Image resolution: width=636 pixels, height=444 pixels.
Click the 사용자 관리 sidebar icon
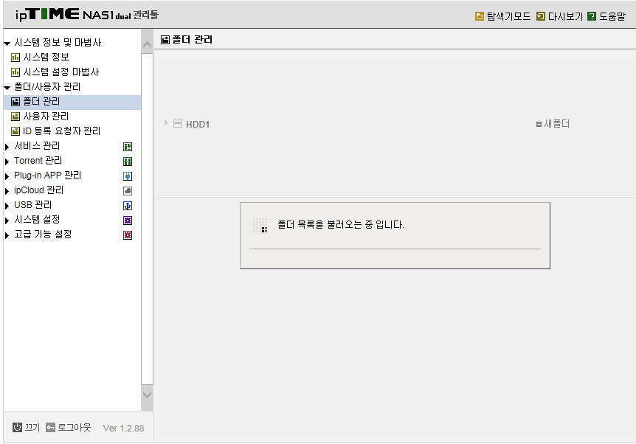point(15,117)
